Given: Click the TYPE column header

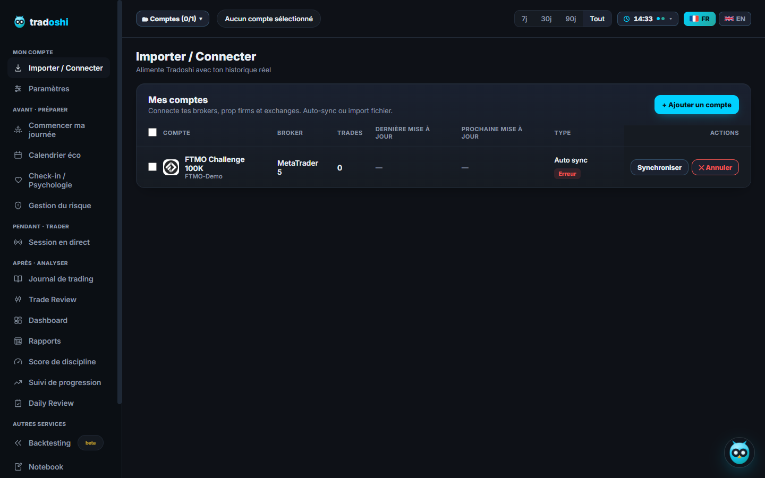Looking at the screenshot, I should (562, 133).
